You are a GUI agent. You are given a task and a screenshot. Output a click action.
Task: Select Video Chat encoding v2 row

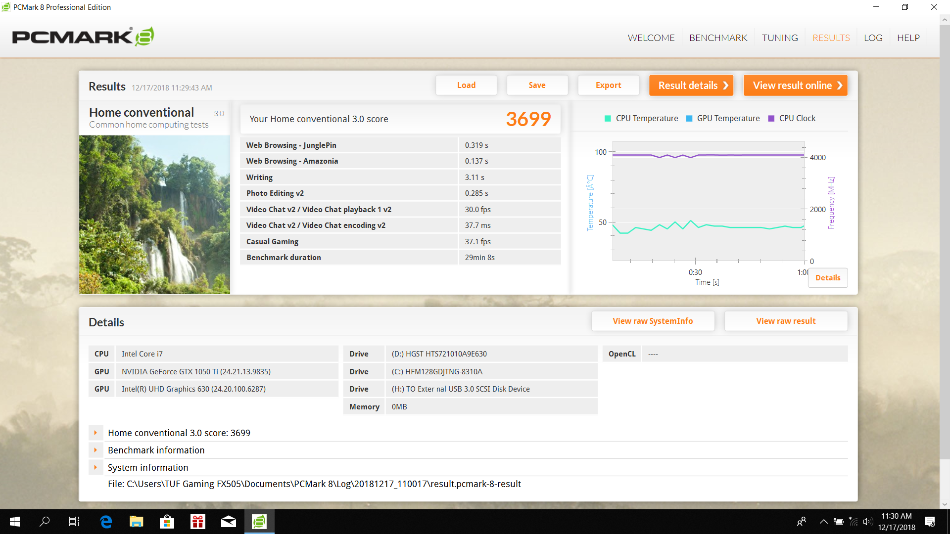(400, 225)
